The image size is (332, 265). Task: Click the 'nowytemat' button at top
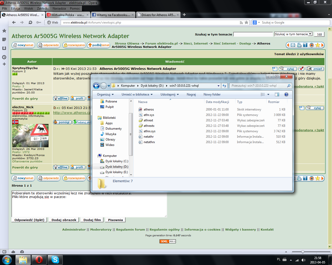click(23, 45)
